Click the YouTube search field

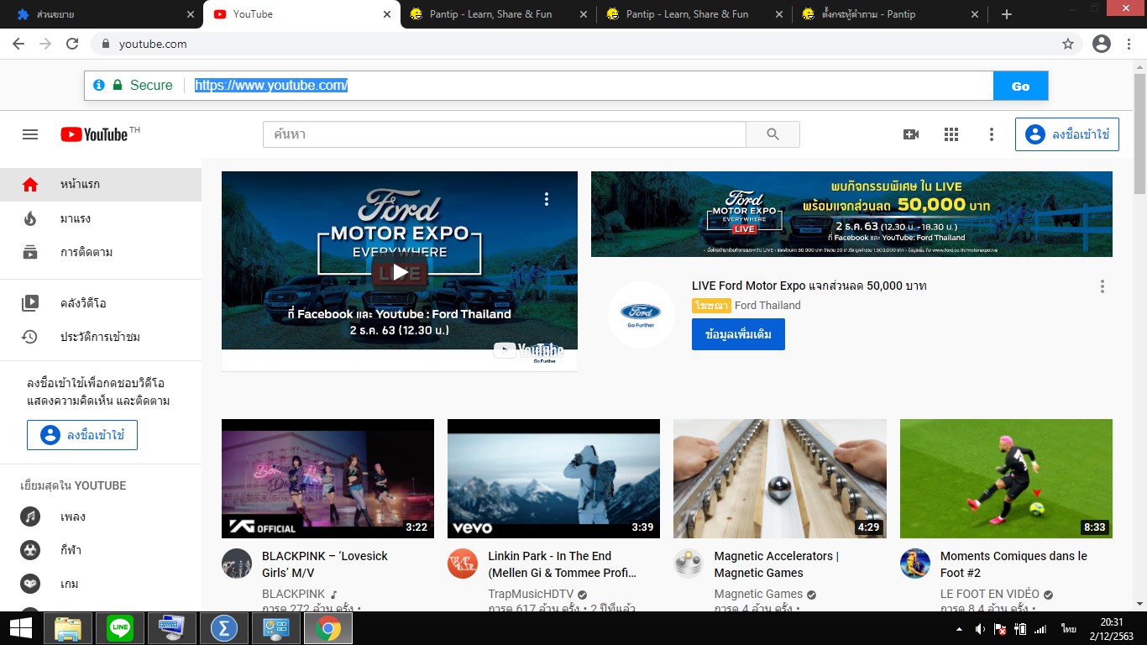coord(504,134)
